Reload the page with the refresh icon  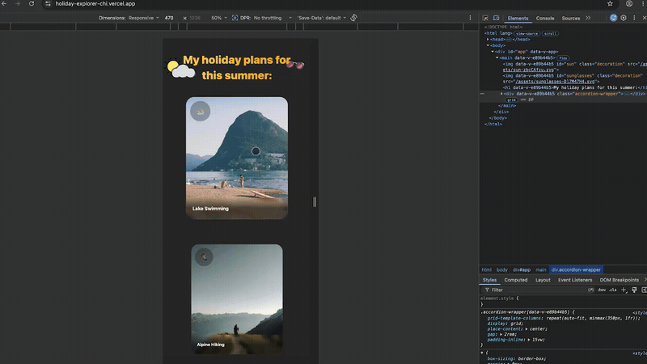click(32, 4)
